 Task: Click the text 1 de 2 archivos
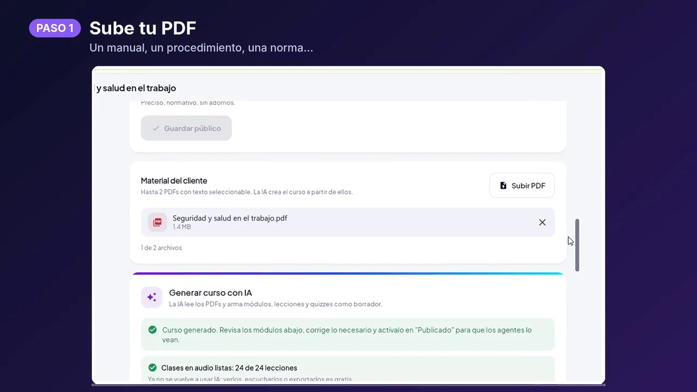coord(161,248)
